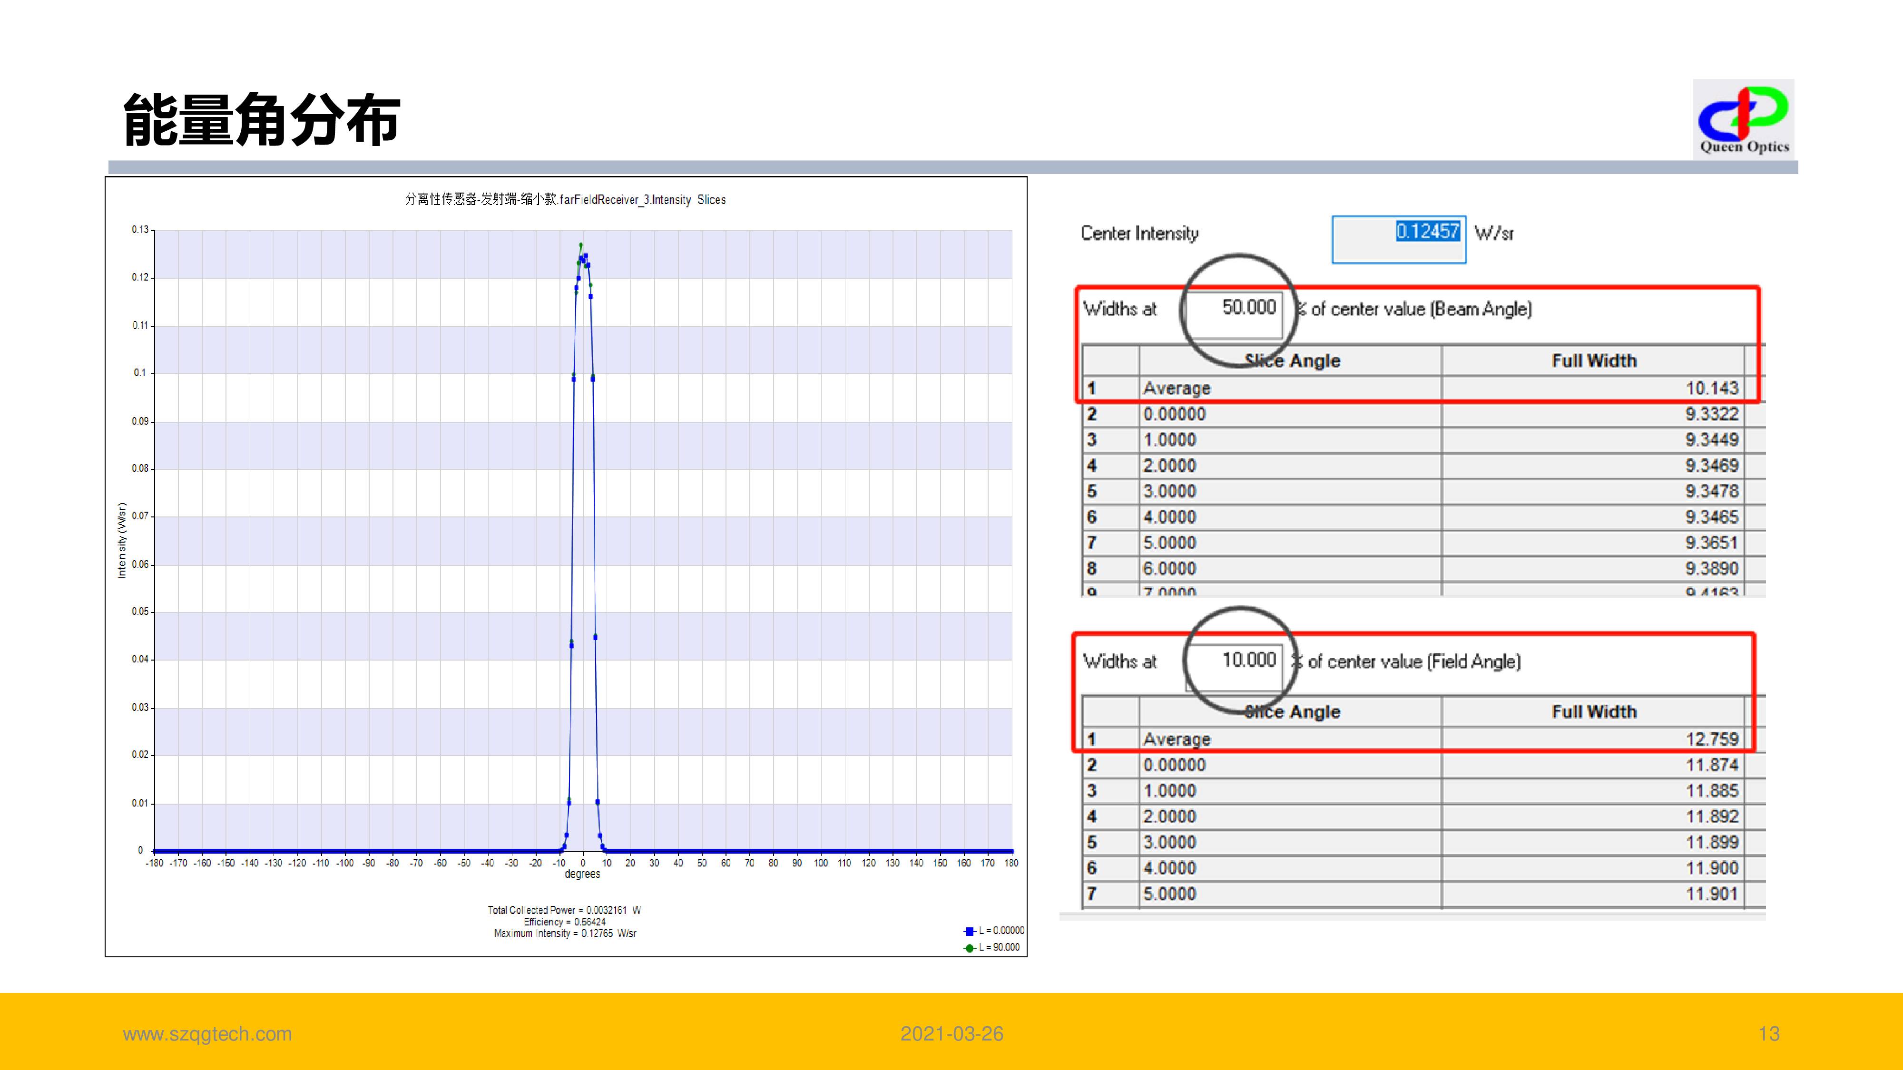This screenshot has height=1070, width=1903.
Task: Select the 5.0000 slice row with width 9.3651
Action: (x=1169, y=544)
